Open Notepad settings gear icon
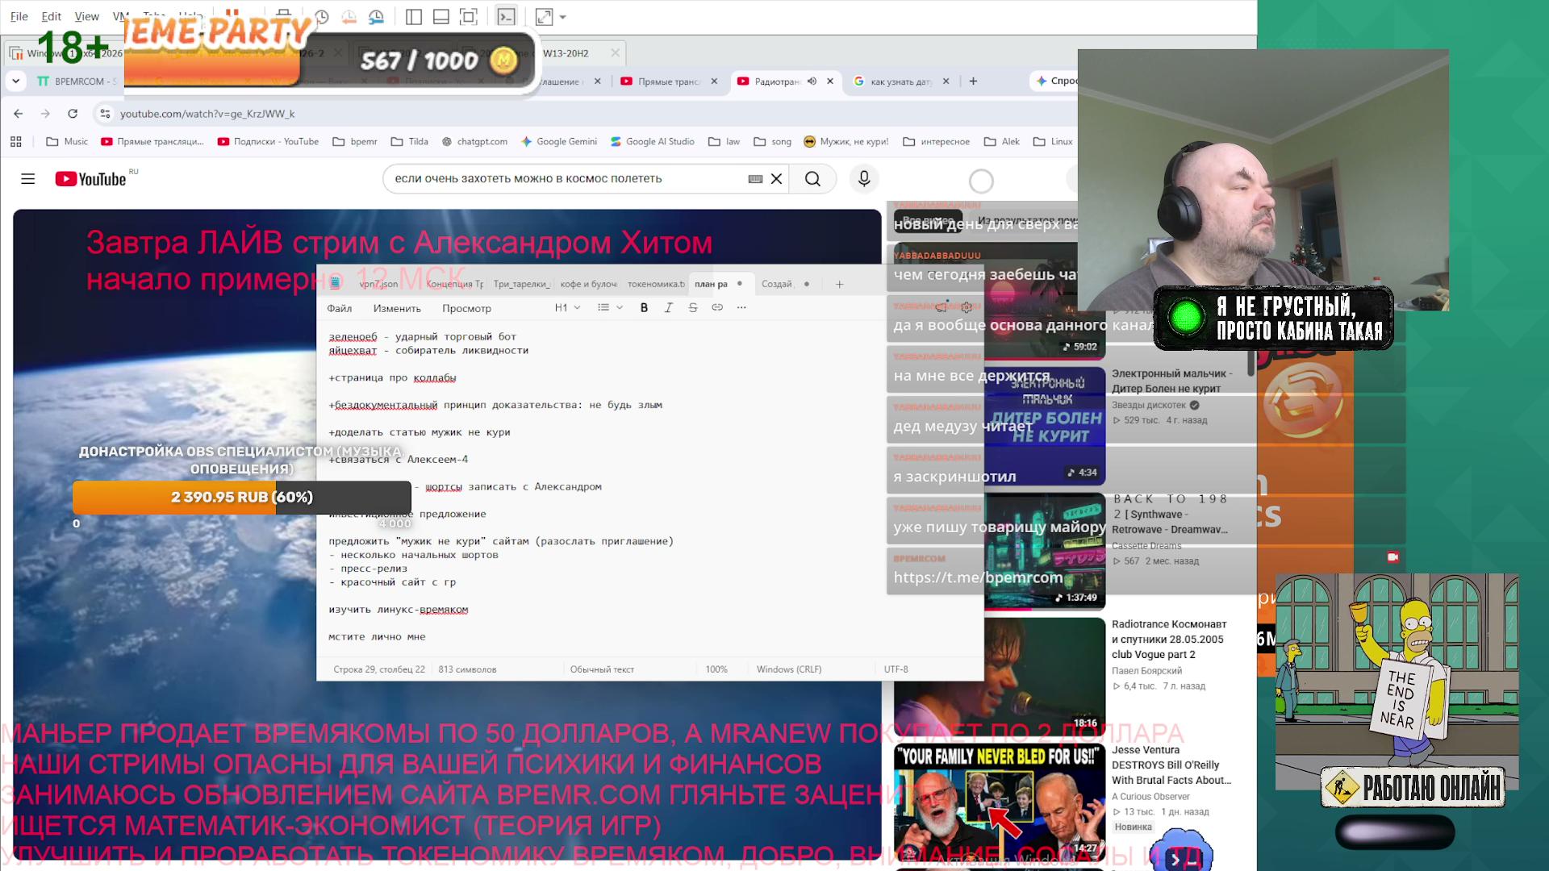 pyautogui.click(x=967, y=307)
